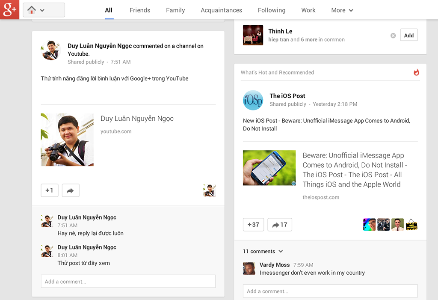Switch to the Family tab

[x=175, y=10]
